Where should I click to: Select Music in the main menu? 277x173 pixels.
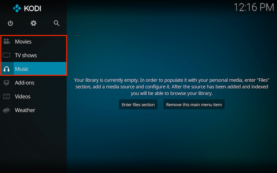(34, 69)
